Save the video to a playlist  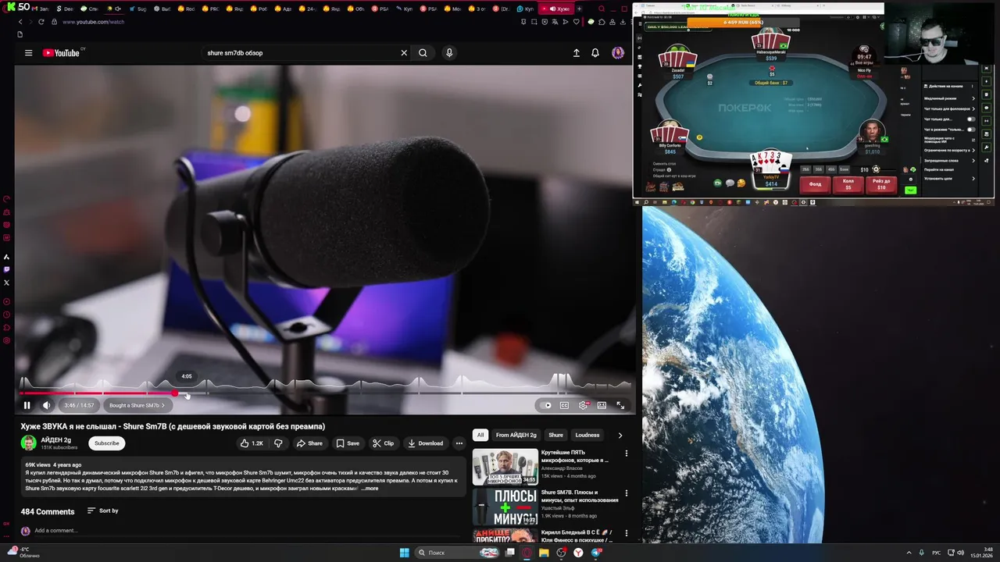coord(348,443)
